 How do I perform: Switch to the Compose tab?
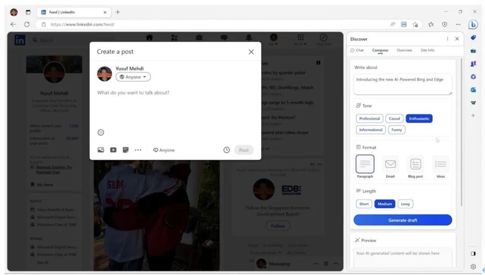point(380,50)
